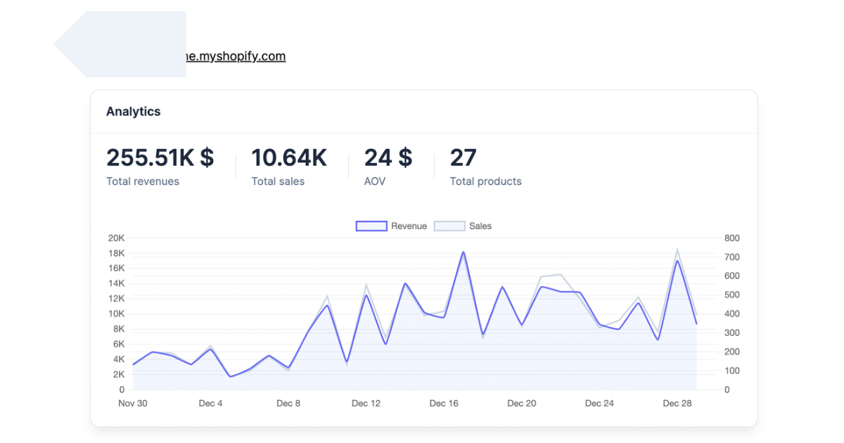The image size is (844, 443).
Task: Click the 10.64K total sales figure
Action: tap(289, 158)
